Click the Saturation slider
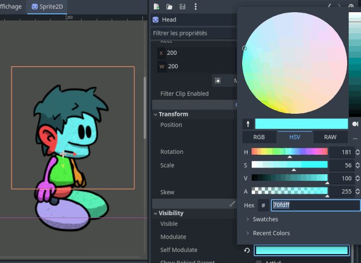The image size is (361, 263). tap(289, 165)
